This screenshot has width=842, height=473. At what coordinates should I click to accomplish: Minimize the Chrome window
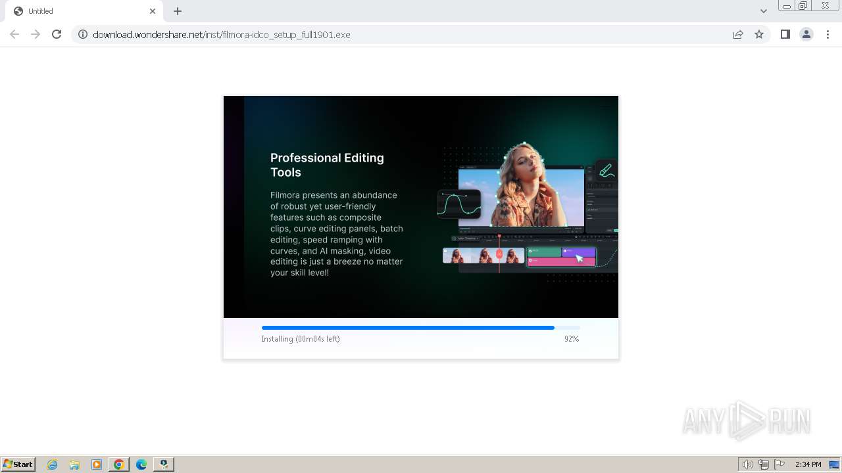[x=787, y=6]
